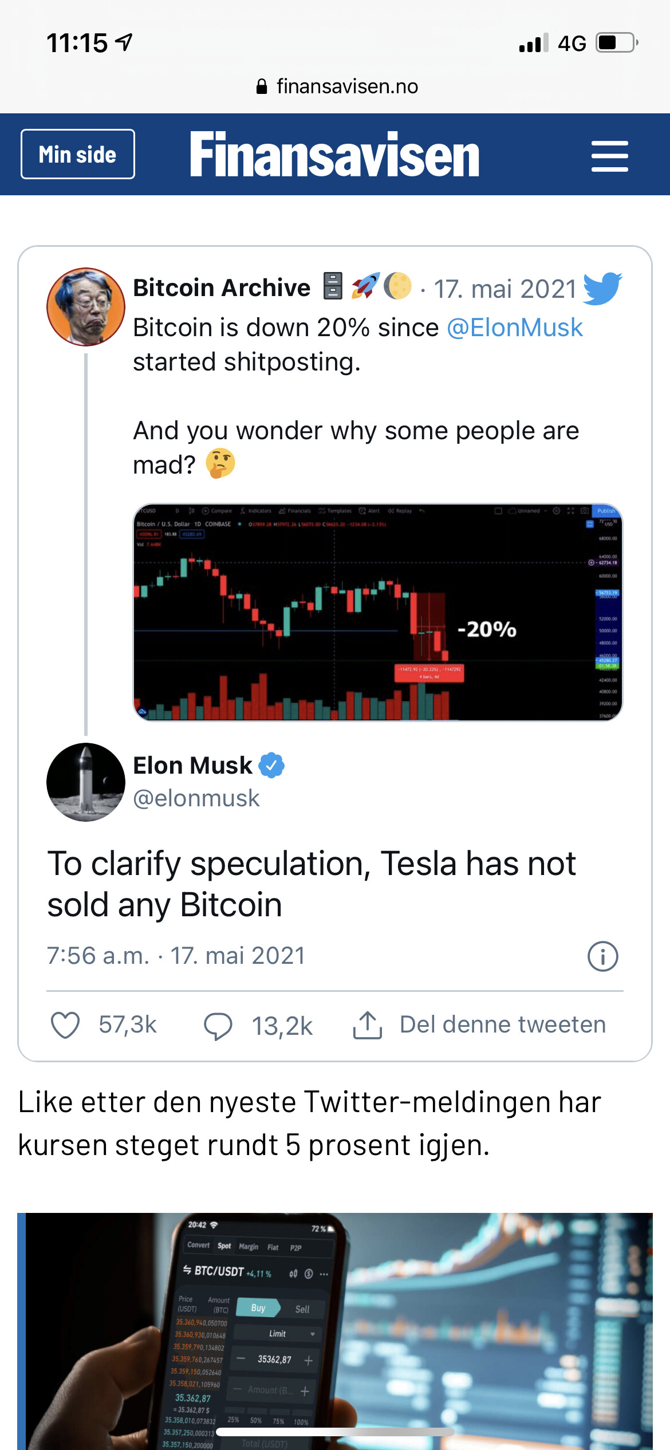The width and height of the screenshot is (670, 1450).
Task: Open replies via speech bubble icon
Action: click(x=218, y=1026)
